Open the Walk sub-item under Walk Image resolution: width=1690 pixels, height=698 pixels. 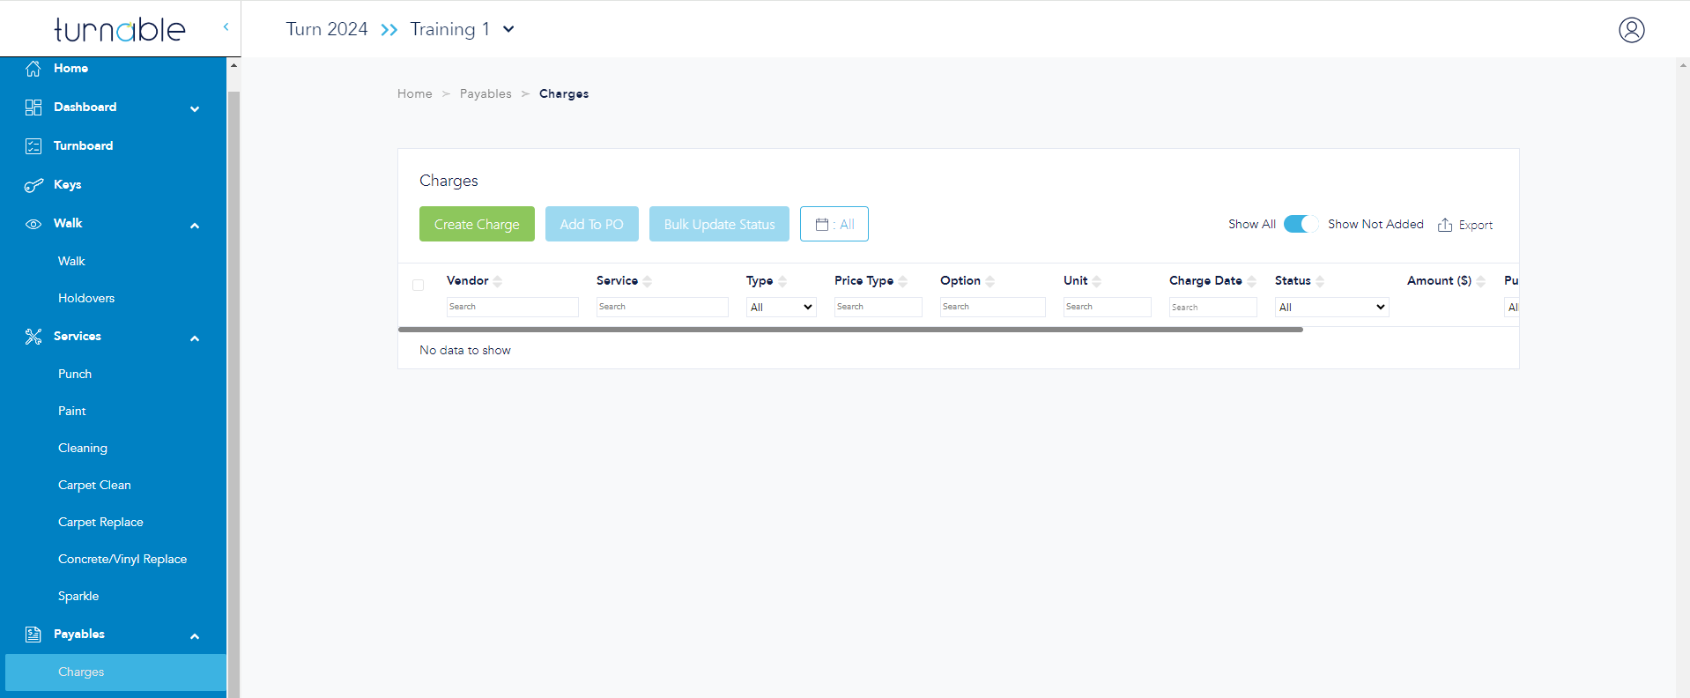pyautogui.click(x=71, y=261)
